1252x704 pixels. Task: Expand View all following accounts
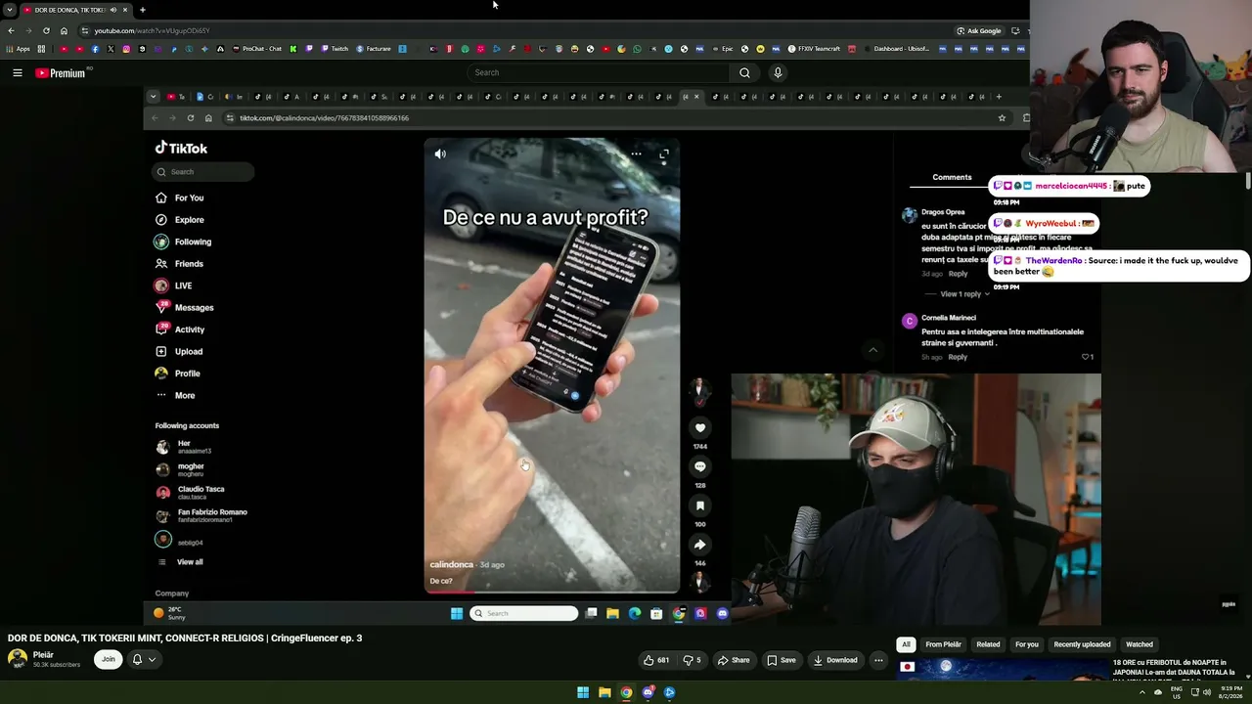[x=180, y=562]
